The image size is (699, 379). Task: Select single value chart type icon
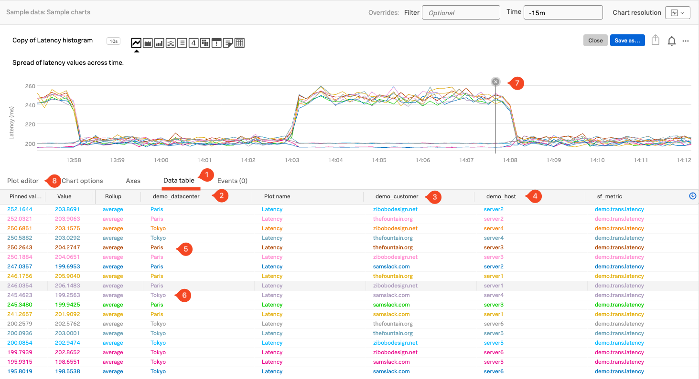click(x=194, y=43)
